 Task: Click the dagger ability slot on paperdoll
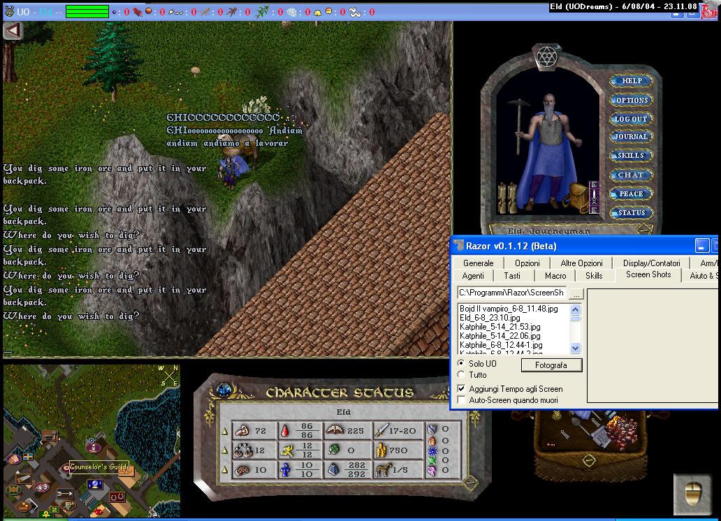[594, 197]
